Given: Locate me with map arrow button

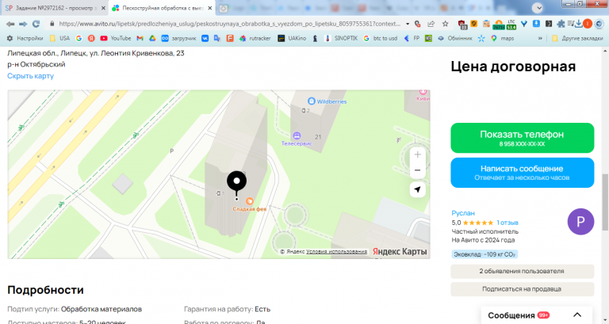Looking at the screenshot, I should tap(418, 190).
